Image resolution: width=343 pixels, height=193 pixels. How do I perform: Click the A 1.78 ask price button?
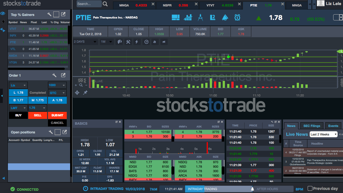tap(57, 100)
